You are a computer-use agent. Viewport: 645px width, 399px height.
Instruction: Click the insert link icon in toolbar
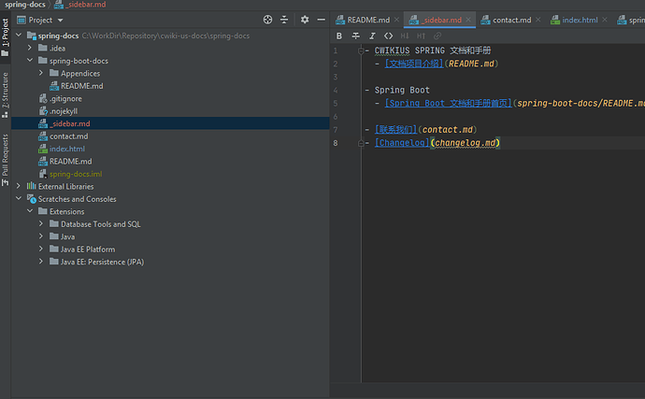pyautogui.click(x=437, y=36)
